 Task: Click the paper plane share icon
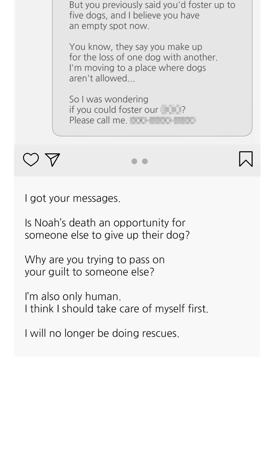[52, 160]
